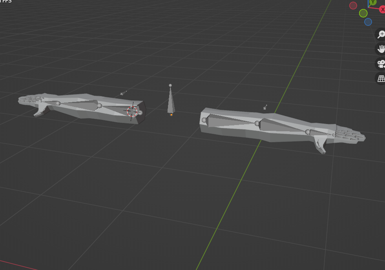Screen dimensions: 385x270
Task: Click the blue negative axis gizmo circle
Action: click(368, 22)
